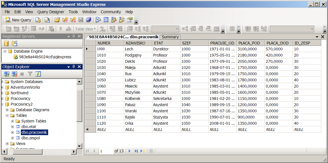Click Object Explorer horizontal scroll right arrow
This screenshot has width=328, height=163.
tap(74, 151)
